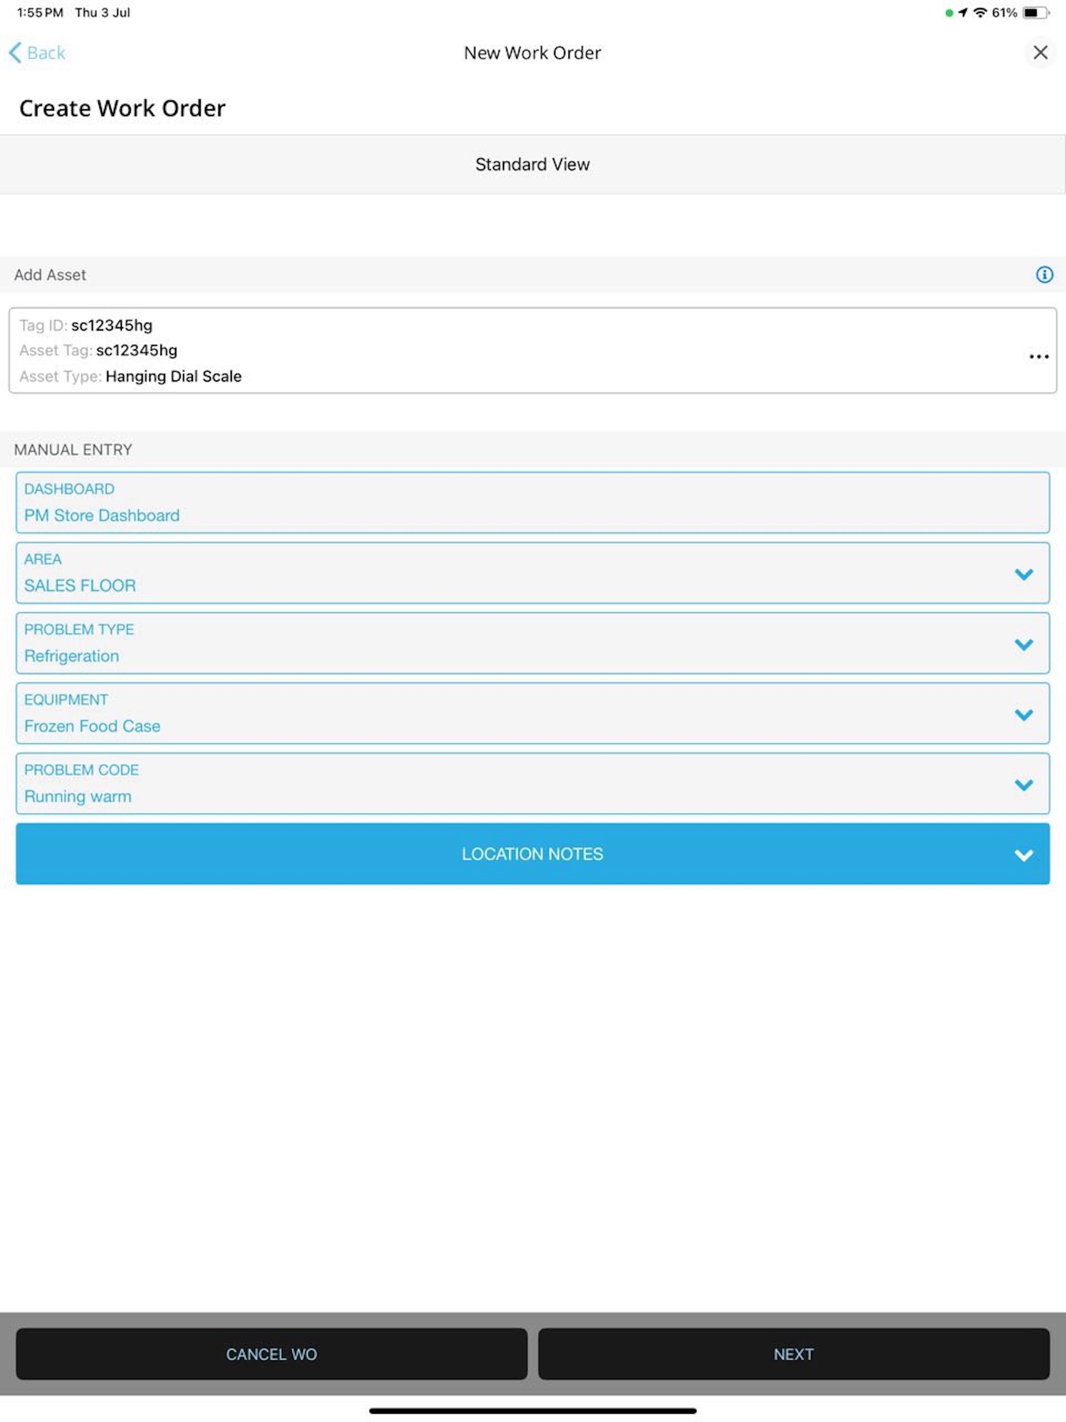Expand the LOCATION NOTES section

pyautogui.click(x=1022, y=854)
